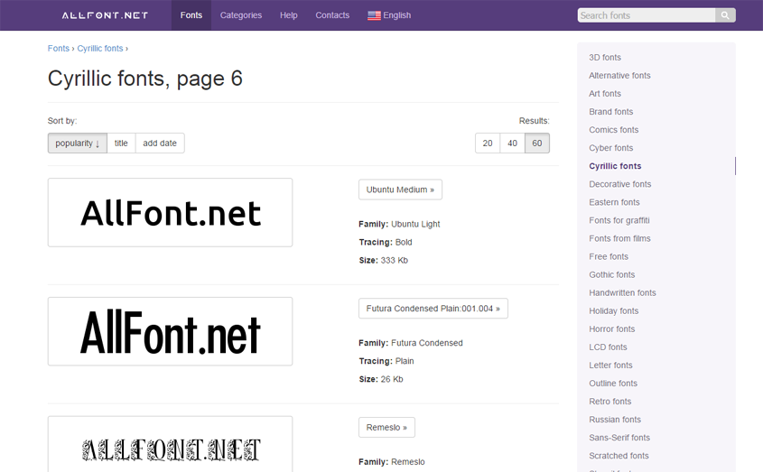The width and height of the screenshot is (763, 472).
Task: Click the Ubuntu Medium font preview image
Action: [x=170, y=212]
